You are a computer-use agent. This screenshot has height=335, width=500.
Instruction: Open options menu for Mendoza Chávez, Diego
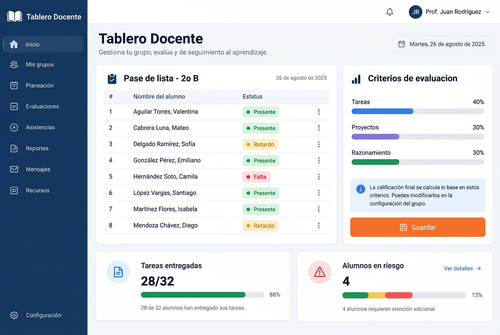click(319, 226)
